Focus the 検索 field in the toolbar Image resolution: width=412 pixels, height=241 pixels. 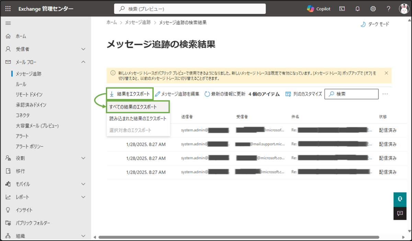[x=352, y=94]
